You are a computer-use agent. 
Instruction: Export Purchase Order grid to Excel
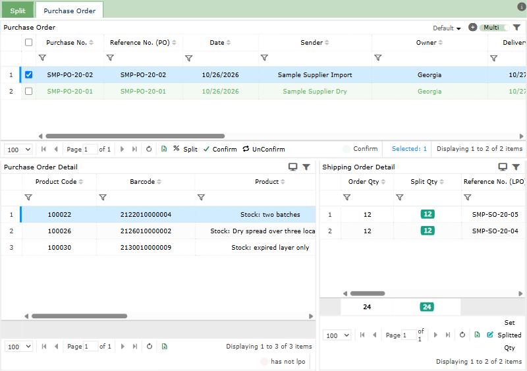tap(164, 149)
